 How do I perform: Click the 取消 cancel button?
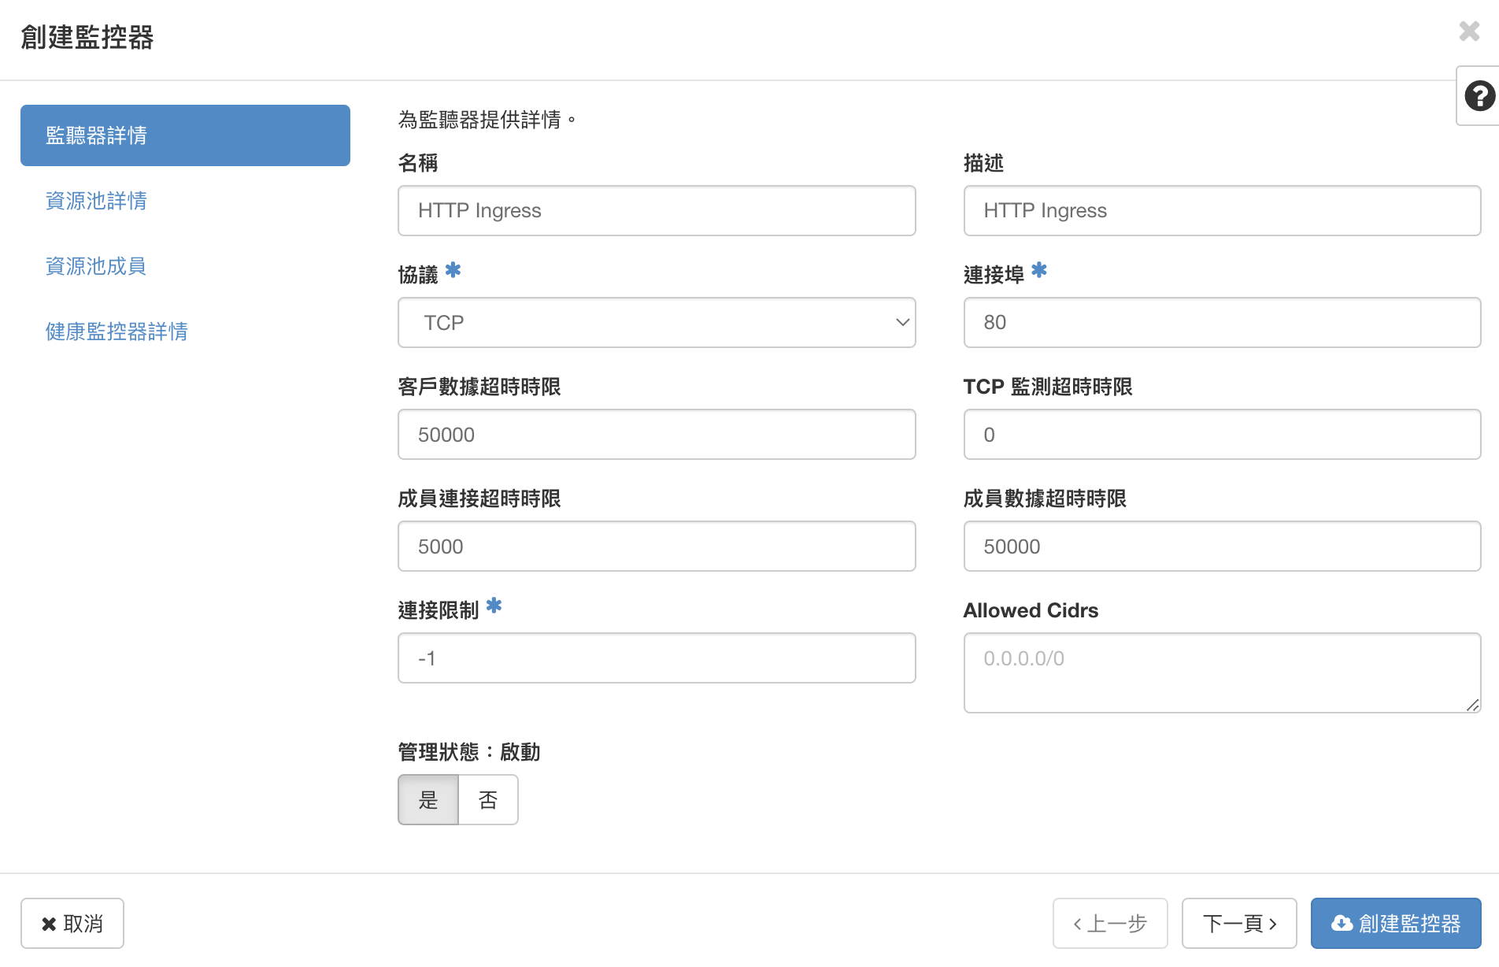(72, 924)
